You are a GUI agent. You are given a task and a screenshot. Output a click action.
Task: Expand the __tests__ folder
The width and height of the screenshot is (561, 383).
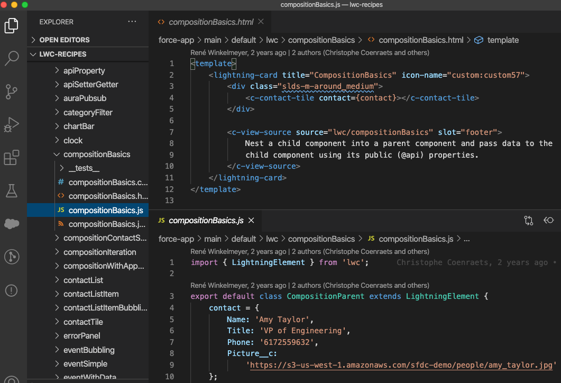pyautogui.click(x=84, y=168)
